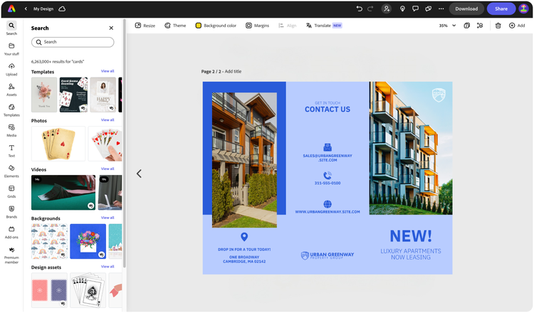Image resolution: width=534 pixels, height=313 pixels.
Task: Select the dark Card Game Evening template
Action: click(x=73, y=95)
